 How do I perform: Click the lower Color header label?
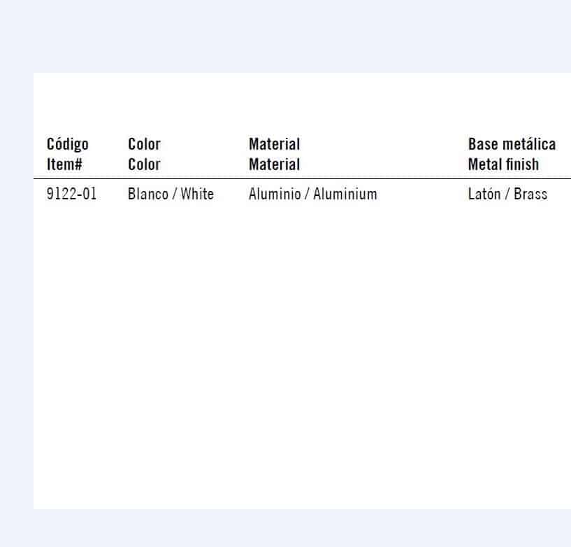pos(144,164)
